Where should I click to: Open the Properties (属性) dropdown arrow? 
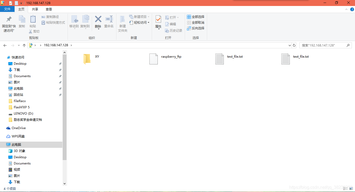pyautogui.click(x=159, y=29)
